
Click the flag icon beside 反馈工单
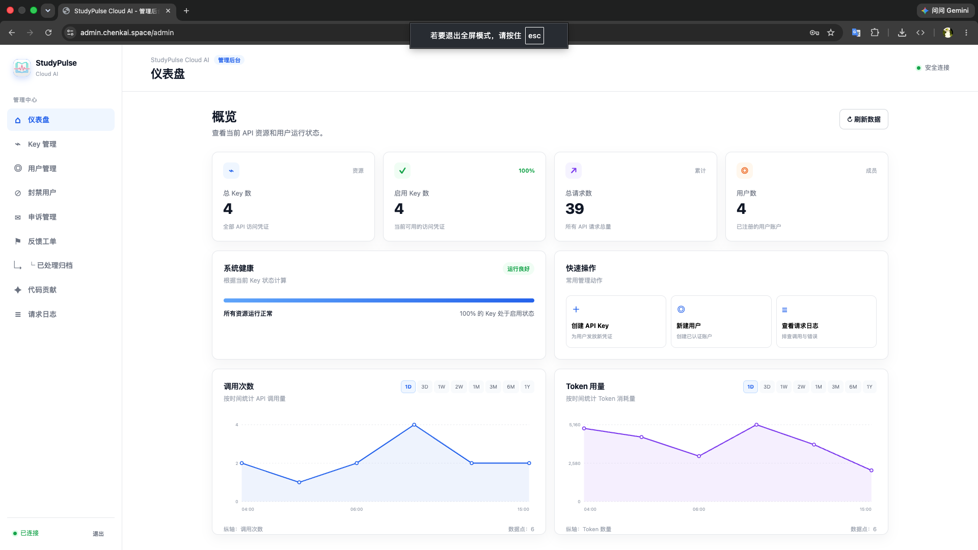pyautogui.click(x=18, y=241)
